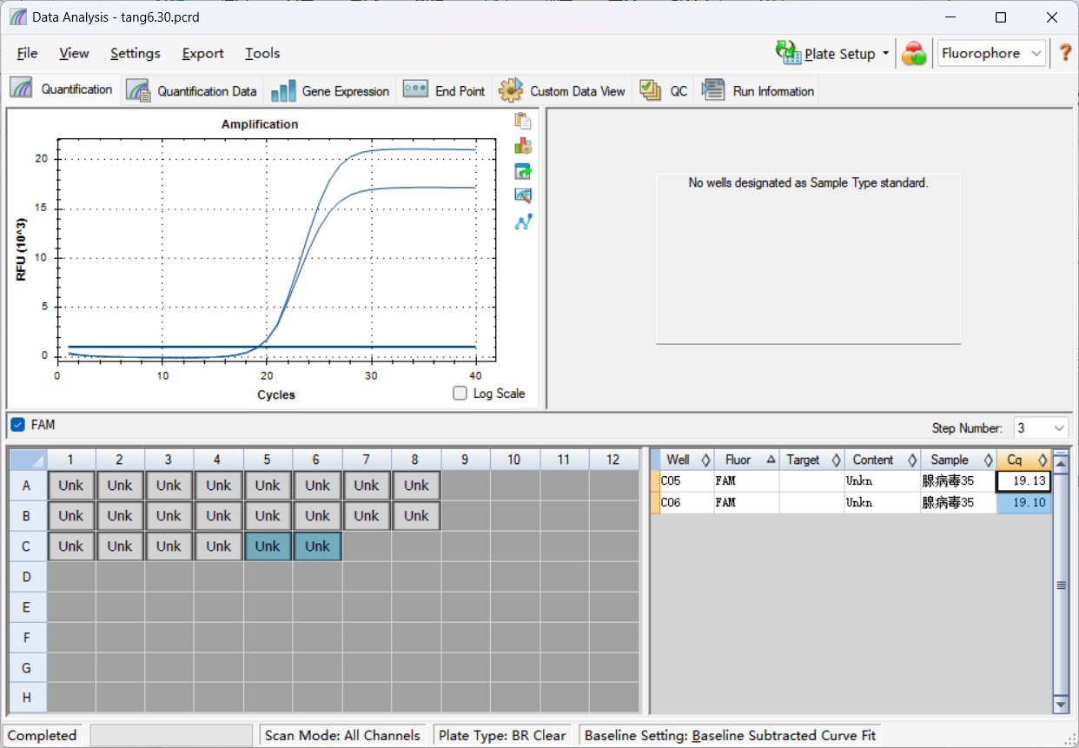Click the plate select-all corner cell
This screenshot has height=748, width=1079.
(x=27, y=459)
